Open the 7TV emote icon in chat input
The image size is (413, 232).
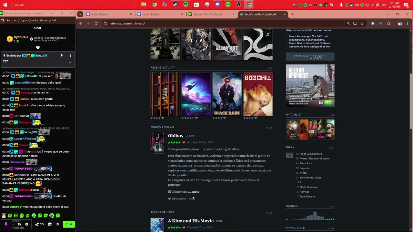(x=19, y=224)
